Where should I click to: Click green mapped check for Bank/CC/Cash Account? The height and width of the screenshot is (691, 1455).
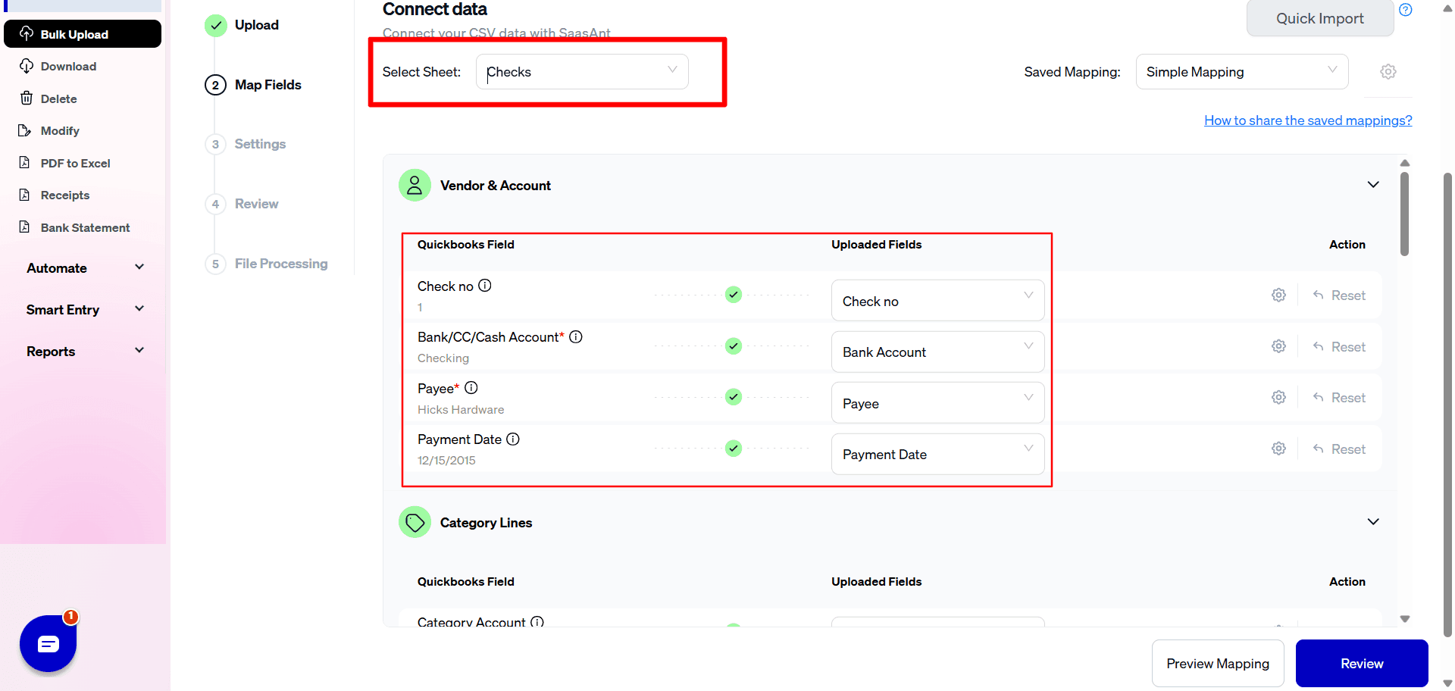coord(734,346)
